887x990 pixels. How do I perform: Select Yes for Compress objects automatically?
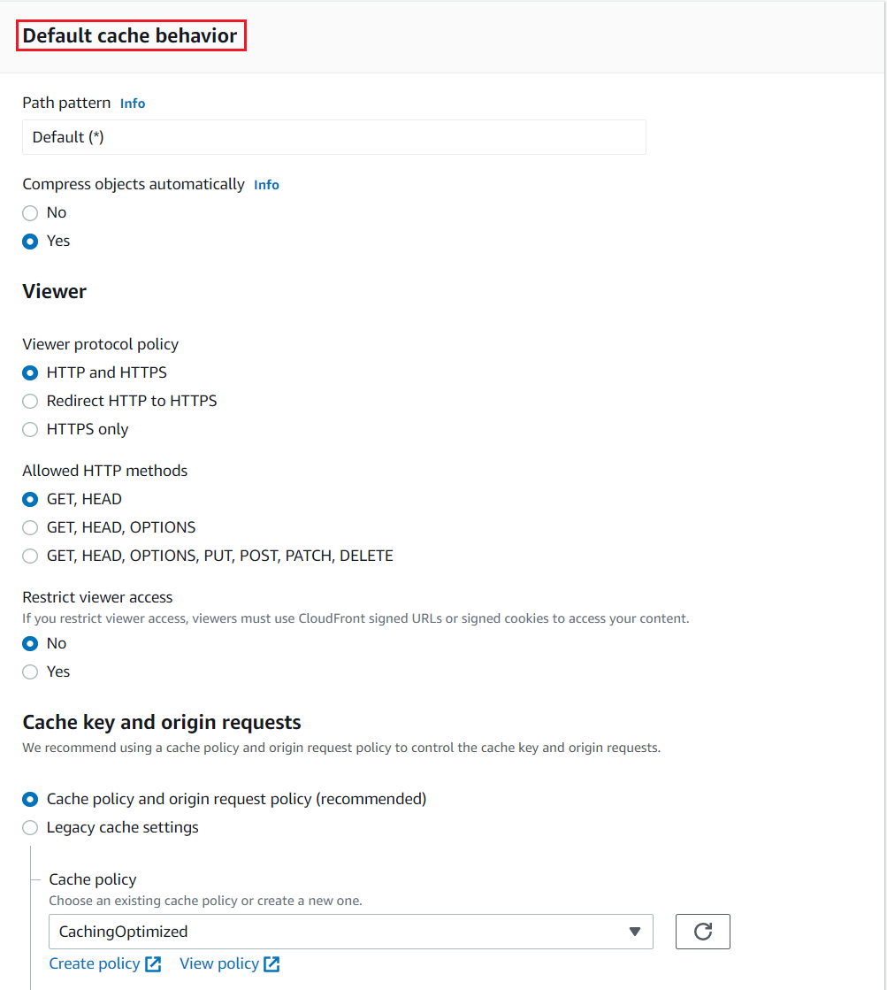pyautogui.click(x=30, y=242)
